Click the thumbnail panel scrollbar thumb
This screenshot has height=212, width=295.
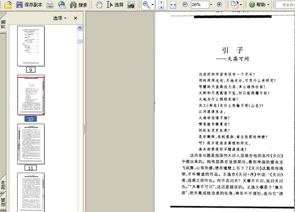80,41
